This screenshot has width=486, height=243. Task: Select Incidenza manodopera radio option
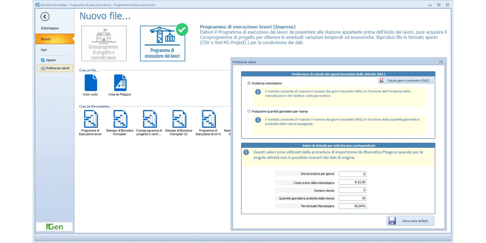tap(249, 83)
